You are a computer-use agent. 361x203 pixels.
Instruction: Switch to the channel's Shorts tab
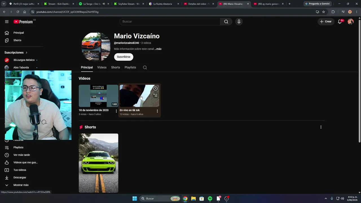point(116,67)
